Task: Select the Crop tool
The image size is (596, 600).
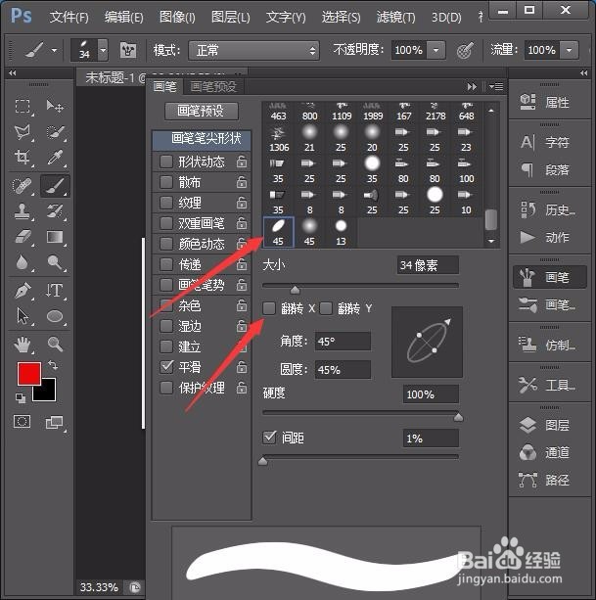Action: coord(23,158)
